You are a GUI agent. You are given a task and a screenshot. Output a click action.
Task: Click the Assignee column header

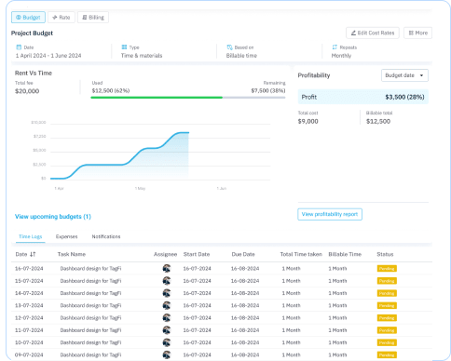click(x=165, y=254)
